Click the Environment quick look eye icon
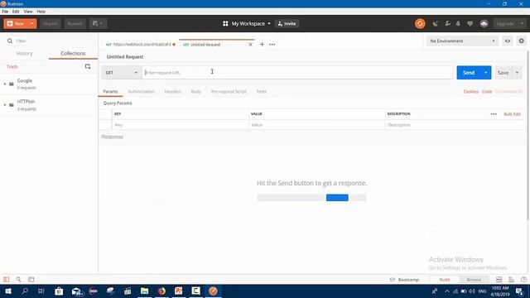 click(508, 41)
